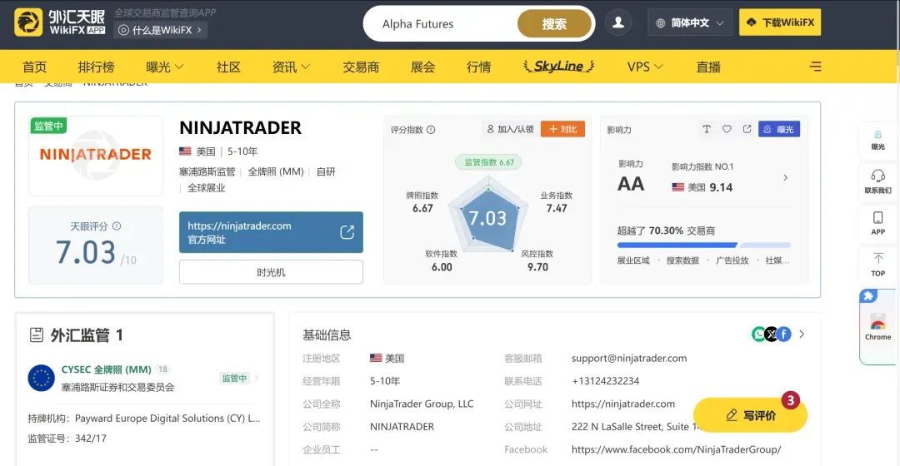Open the 排行榜 navigation item

point(96,67)
